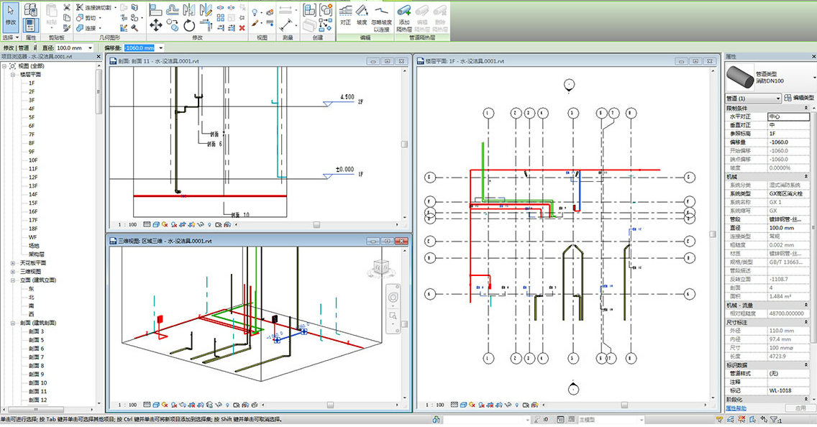
Task: Open the 3F floor plan view
Action: [x=32, y=100]
